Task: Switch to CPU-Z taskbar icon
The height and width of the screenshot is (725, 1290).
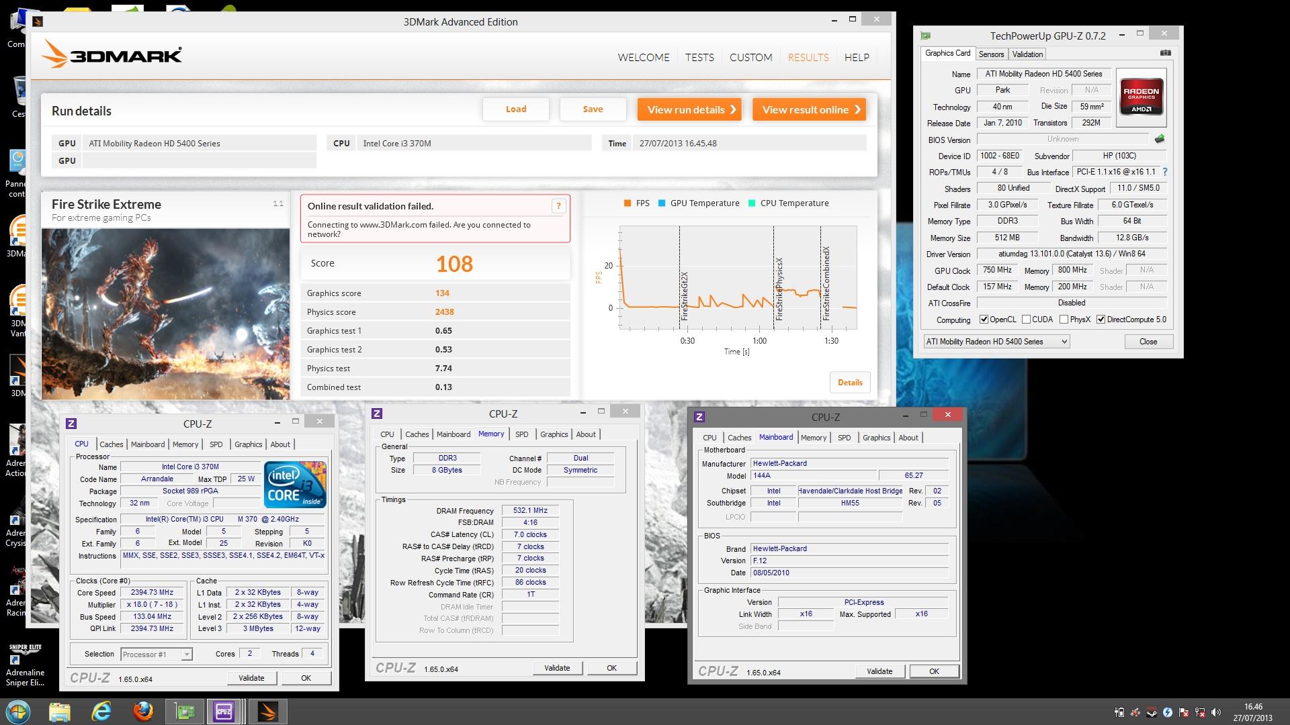Action: tap(223, 712)
